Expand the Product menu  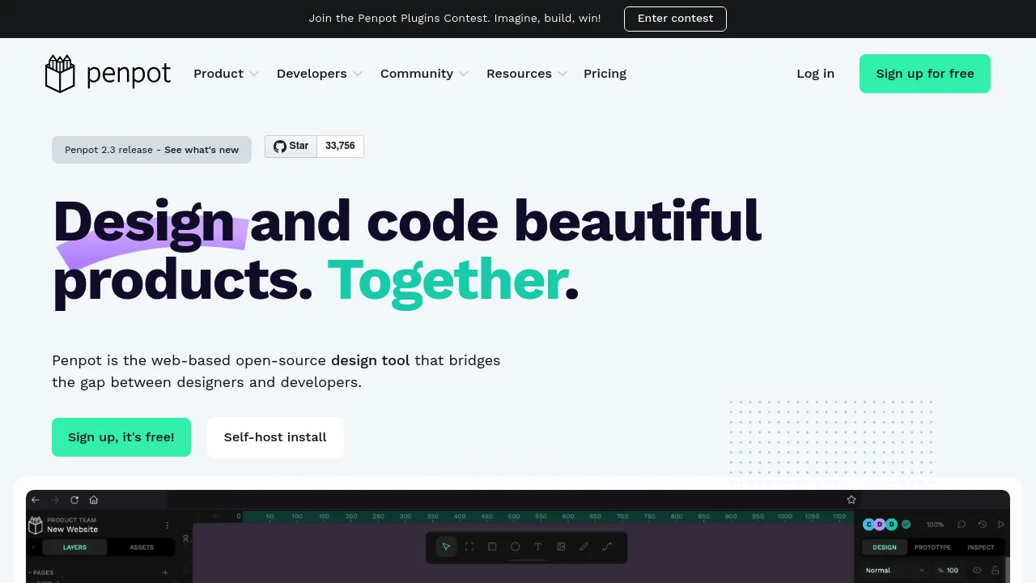pyautogui.click(x=226, y=74)
